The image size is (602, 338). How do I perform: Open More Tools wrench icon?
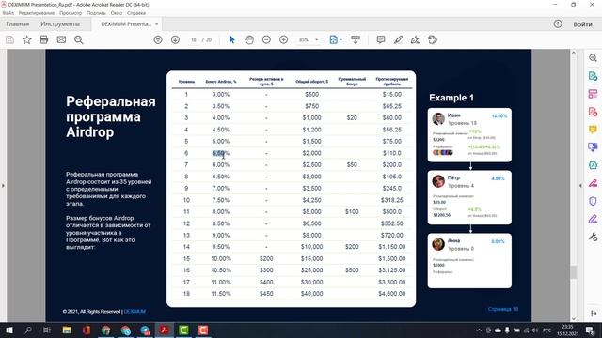(593, 237)
